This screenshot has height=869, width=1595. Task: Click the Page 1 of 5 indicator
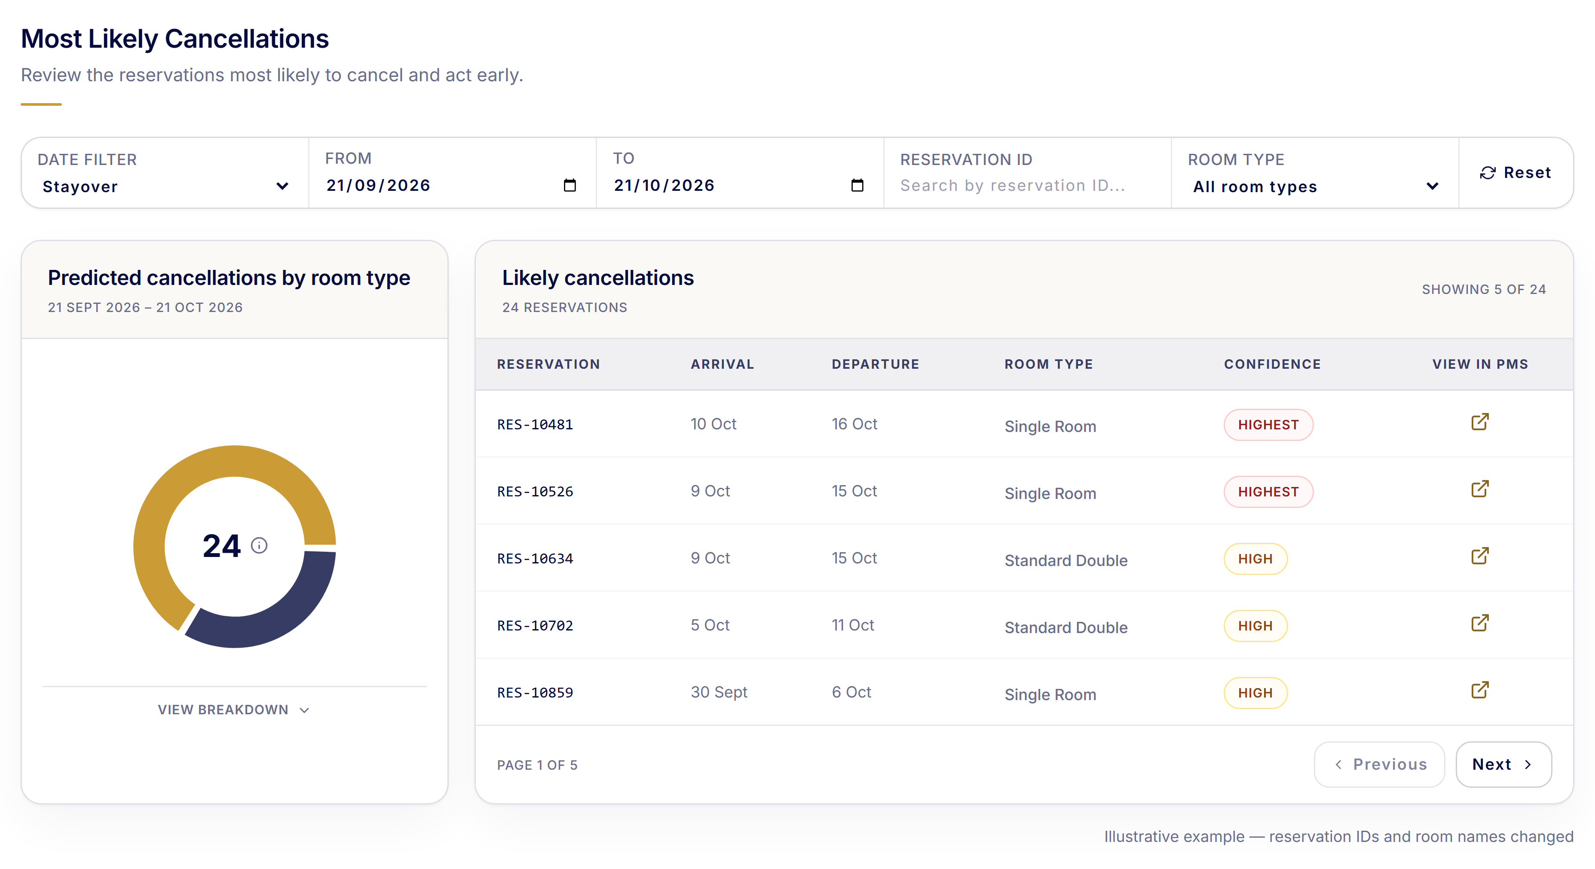[x=537, y=765]
